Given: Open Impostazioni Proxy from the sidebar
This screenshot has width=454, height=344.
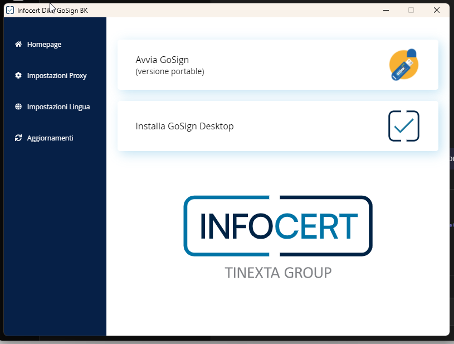Looking at the screenshot, I should point(56,75).
